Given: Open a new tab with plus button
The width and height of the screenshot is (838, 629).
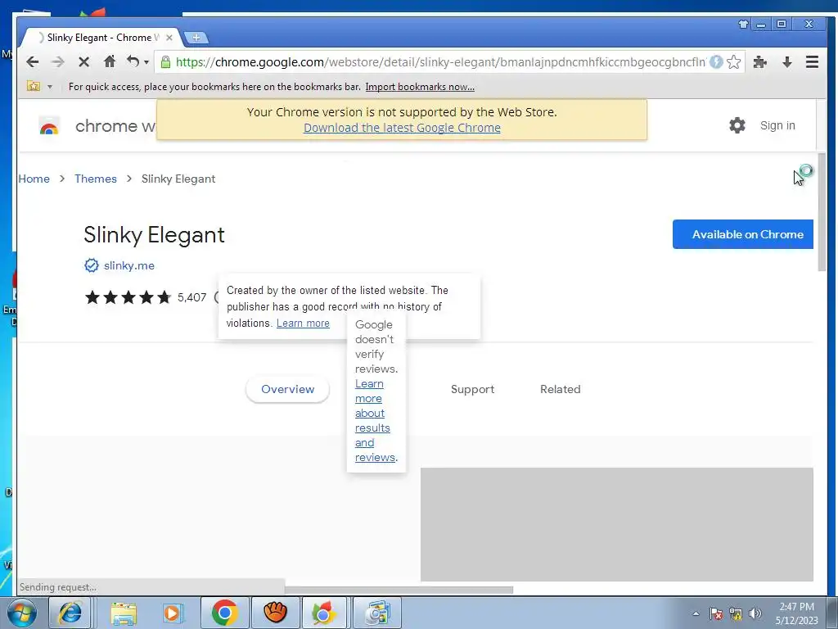Looking at the screenshot, I should (x=196, y=38).
